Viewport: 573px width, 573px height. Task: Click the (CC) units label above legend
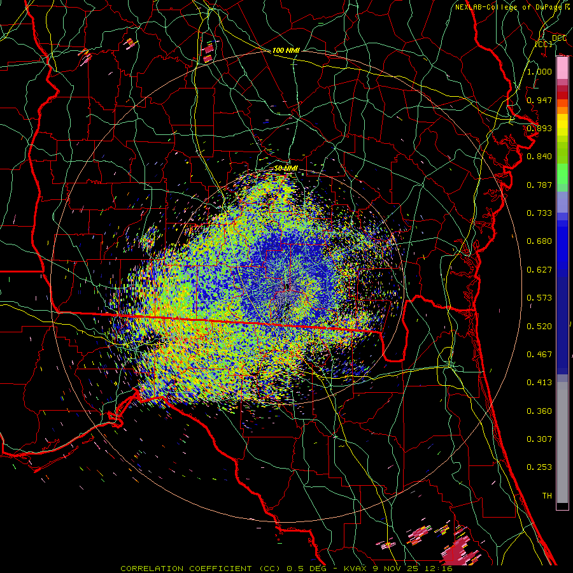[x=544, y=44]
